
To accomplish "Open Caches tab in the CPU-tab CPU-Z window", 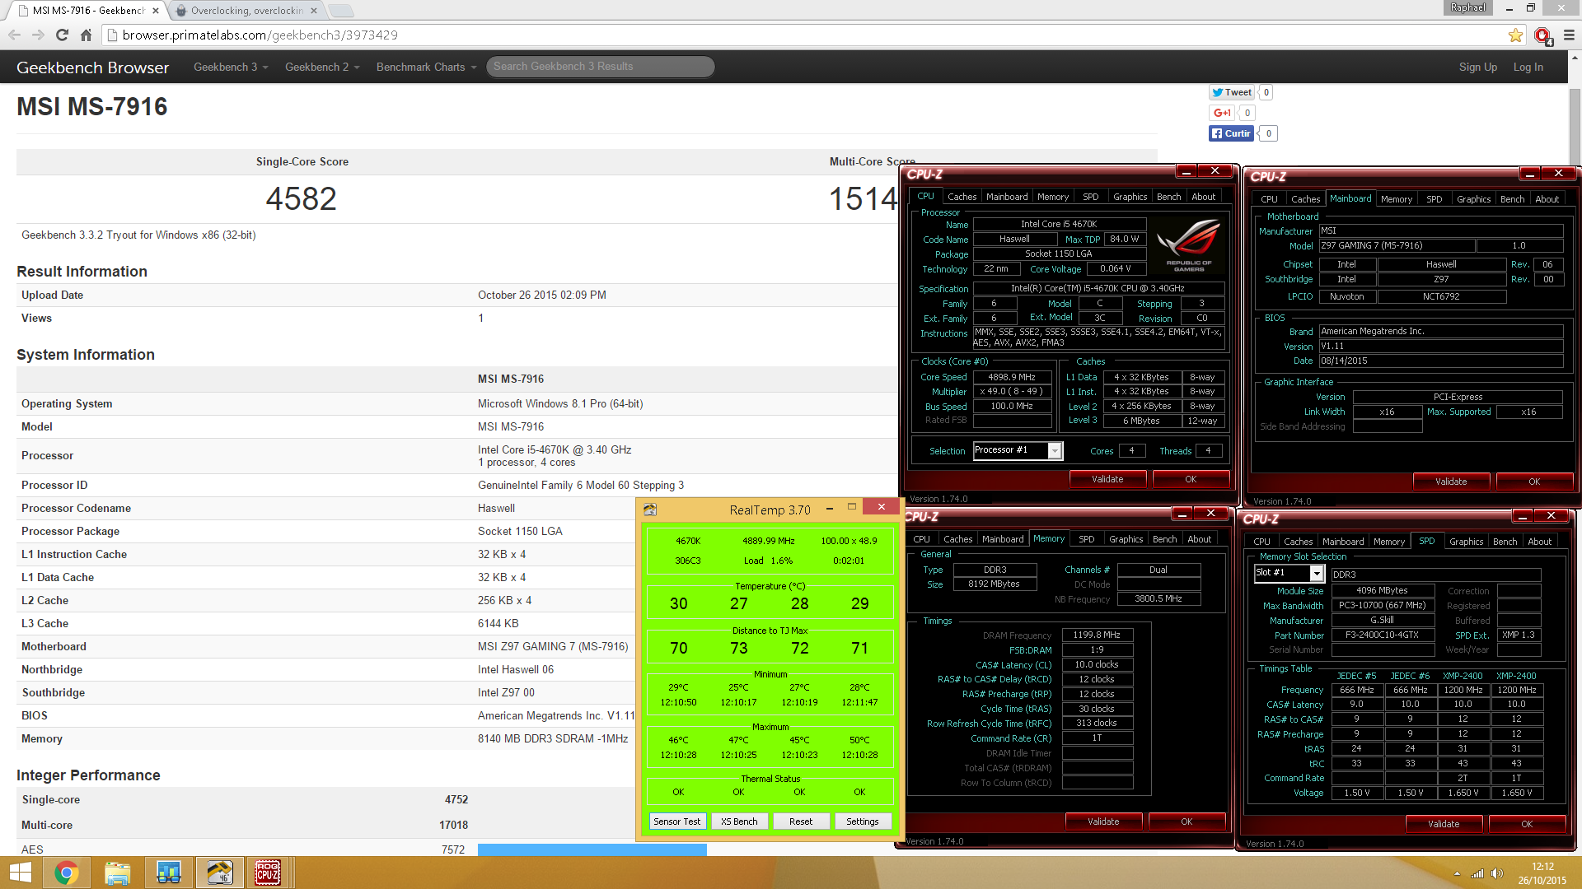I will (x=962, y=197).
